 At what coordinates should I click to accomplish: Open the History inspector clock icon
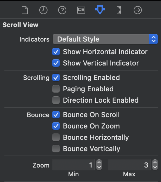(x=43, y=10)
